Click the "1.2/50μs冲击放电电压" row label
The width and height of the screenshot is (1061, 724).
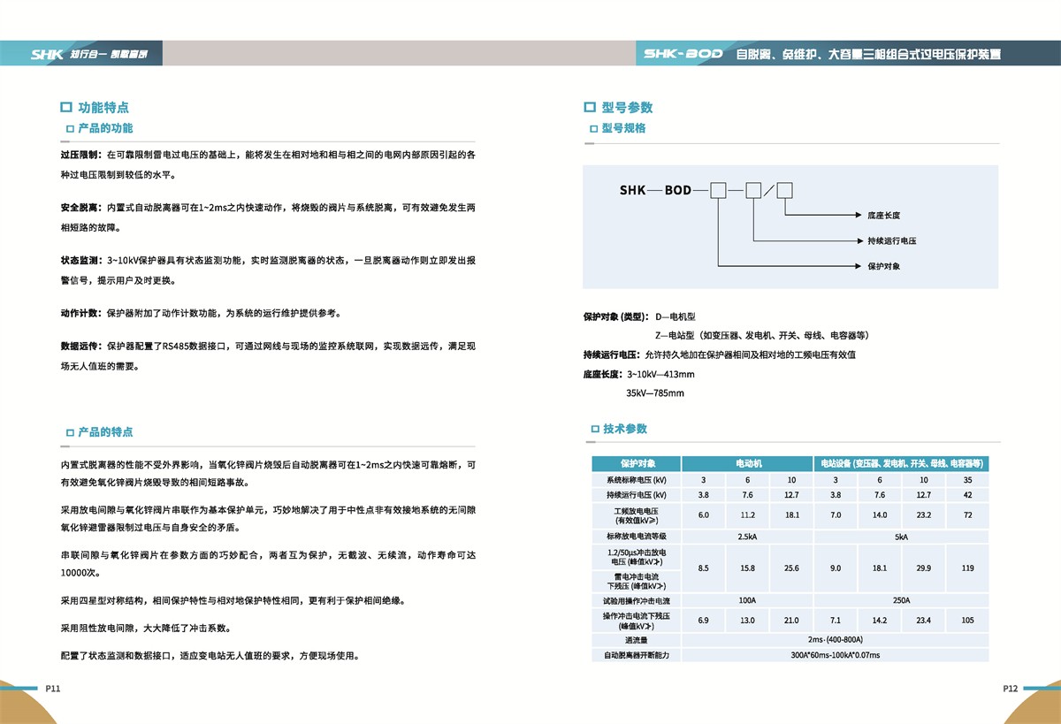pyautogui.click(x=637, y=557)
